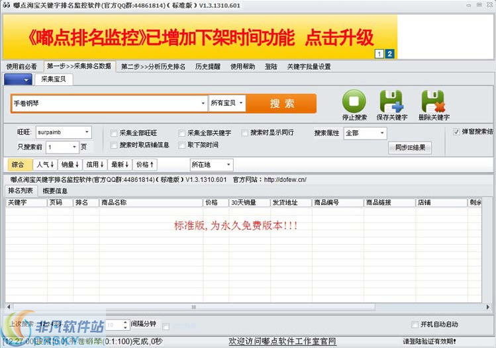Sort by 综合
The height and width of the screenshot is (348, 496).
[20, 165]
